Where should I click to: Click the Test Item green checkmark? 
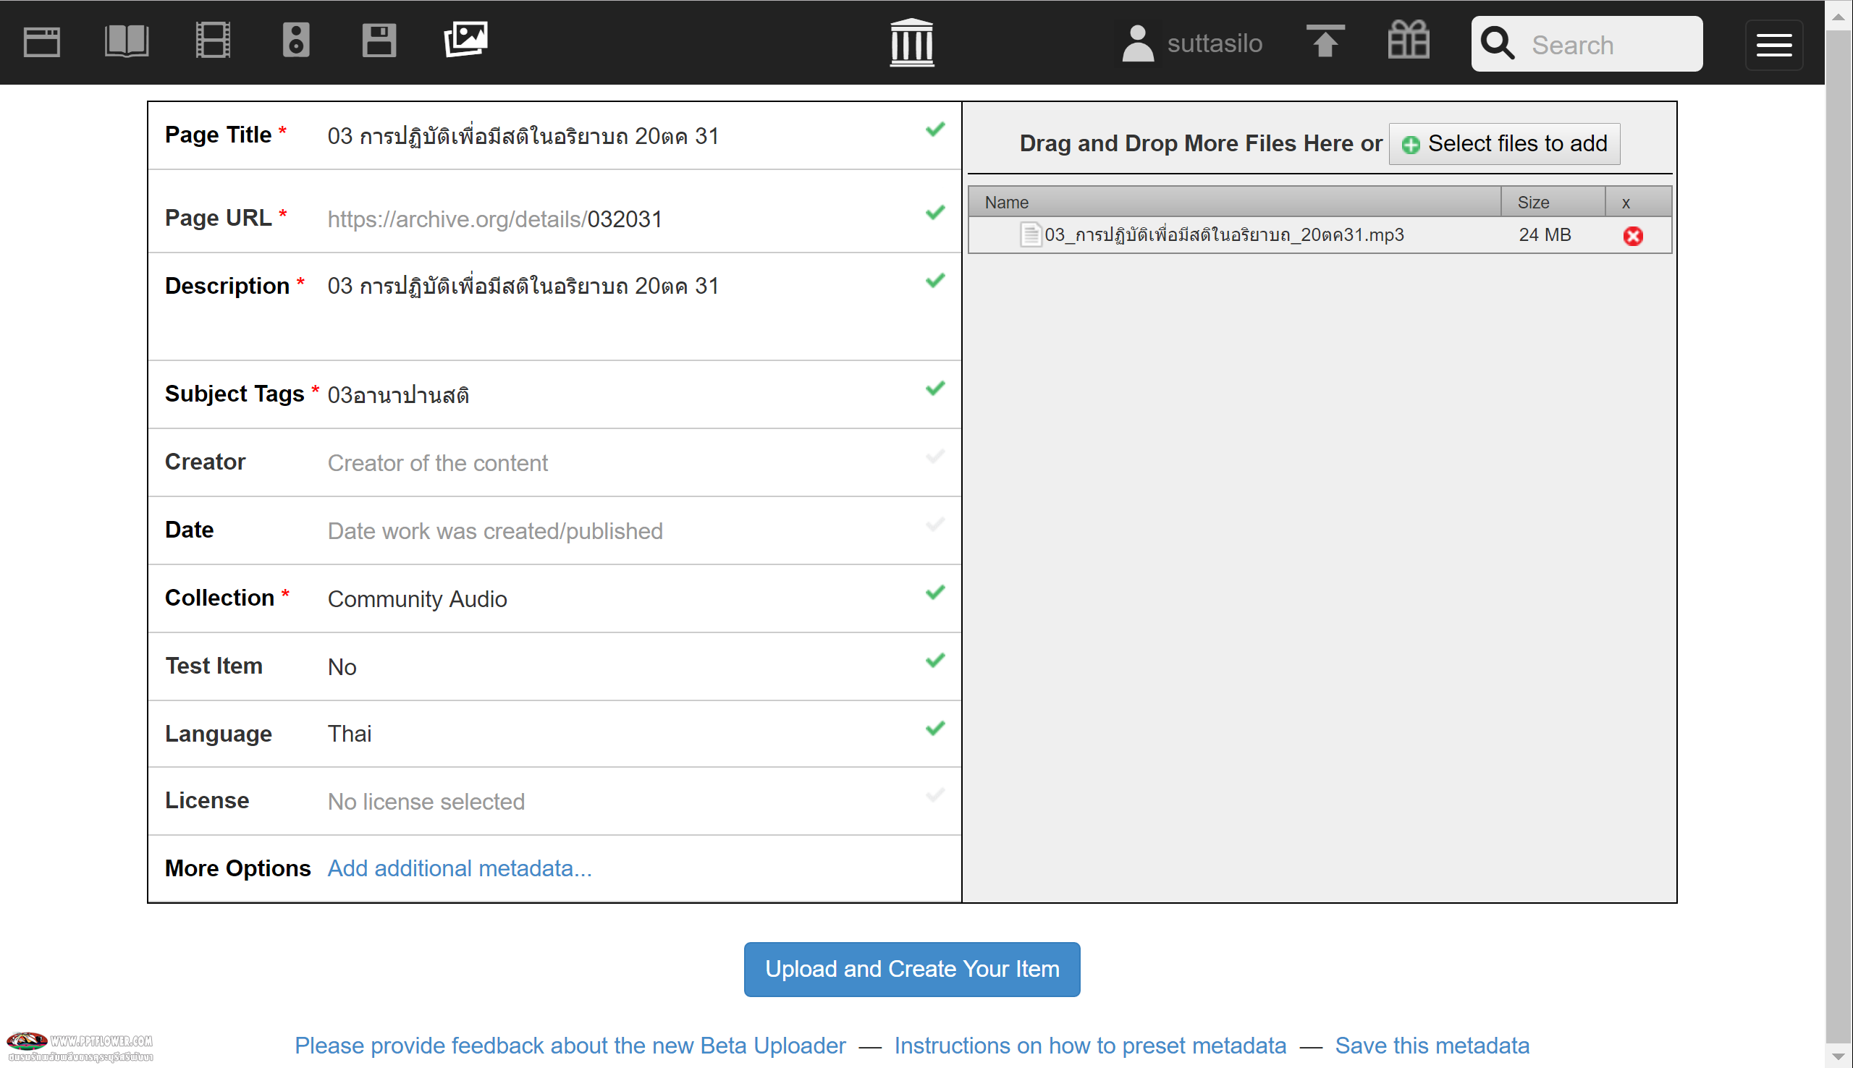[x=935, y=661]
